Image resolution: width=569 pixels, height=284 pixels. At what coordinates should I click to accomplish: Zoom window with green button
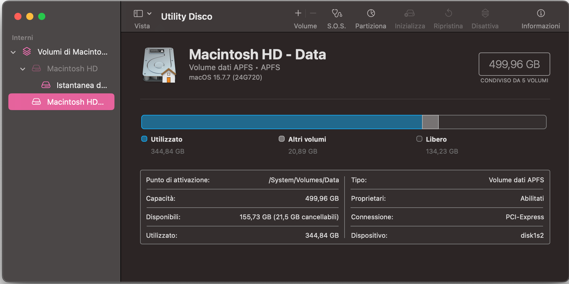click(x=42, y=16)
